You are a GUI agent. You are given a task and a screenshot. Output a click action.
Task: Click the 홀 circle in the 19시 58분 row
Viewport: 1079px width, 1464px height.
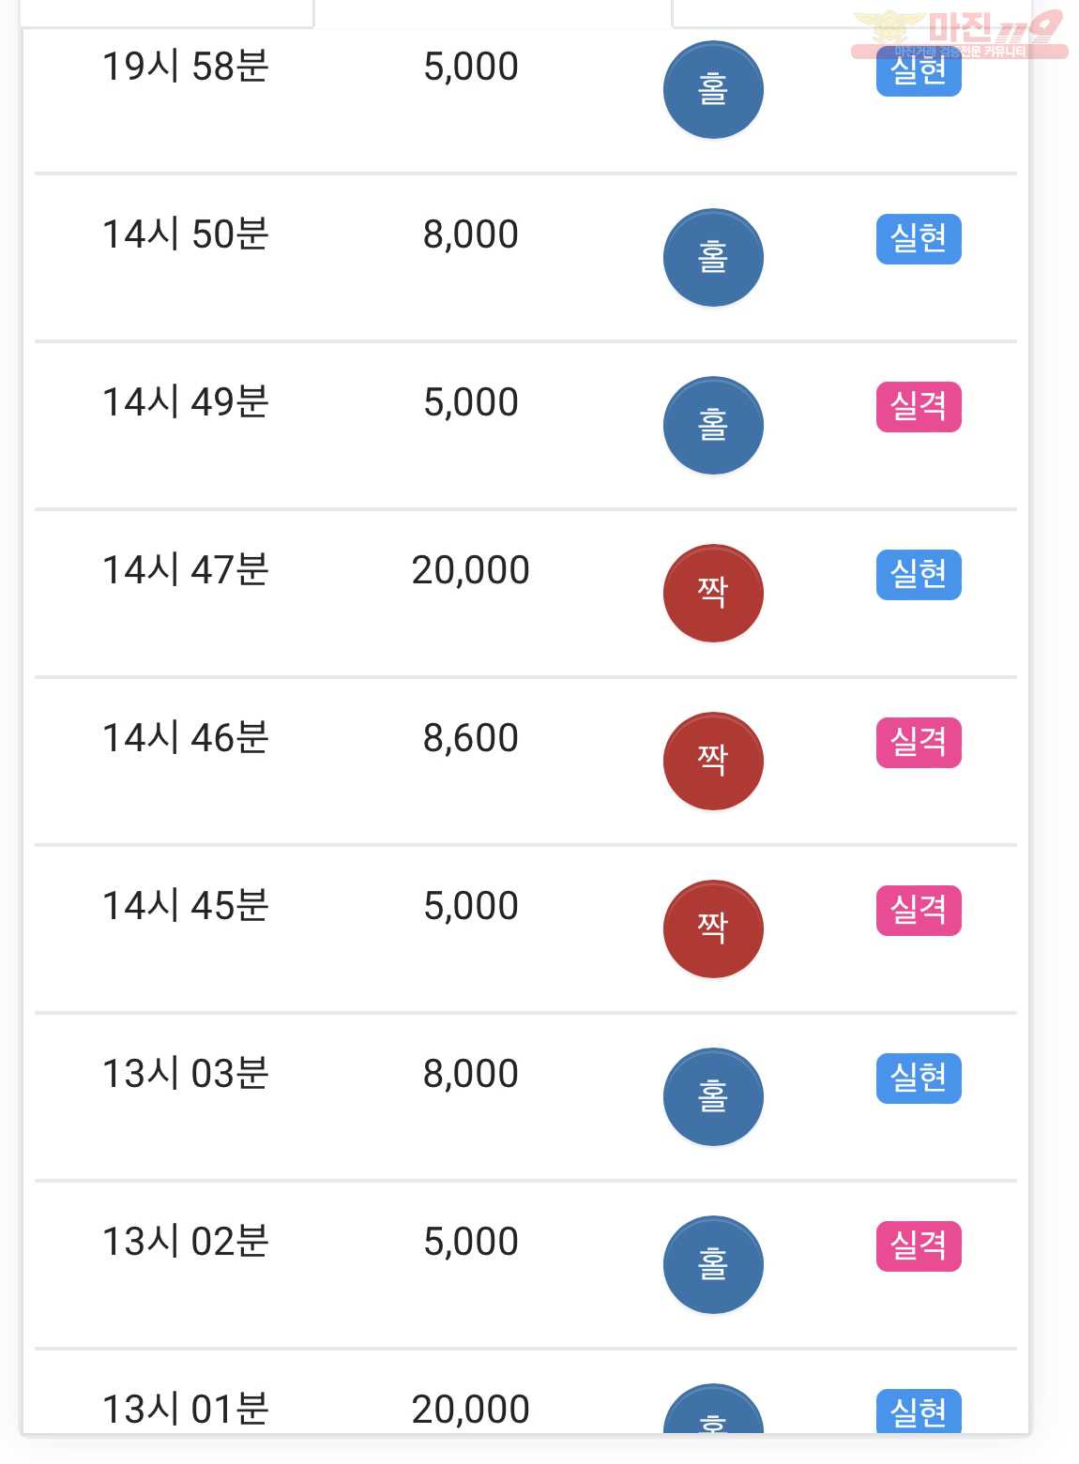[x=713, y=90]
